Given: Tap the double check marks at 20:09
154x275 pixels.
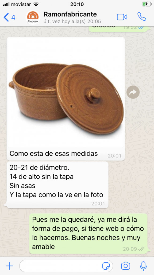Looking at the screenshot, I should click(x=141, y=249).
